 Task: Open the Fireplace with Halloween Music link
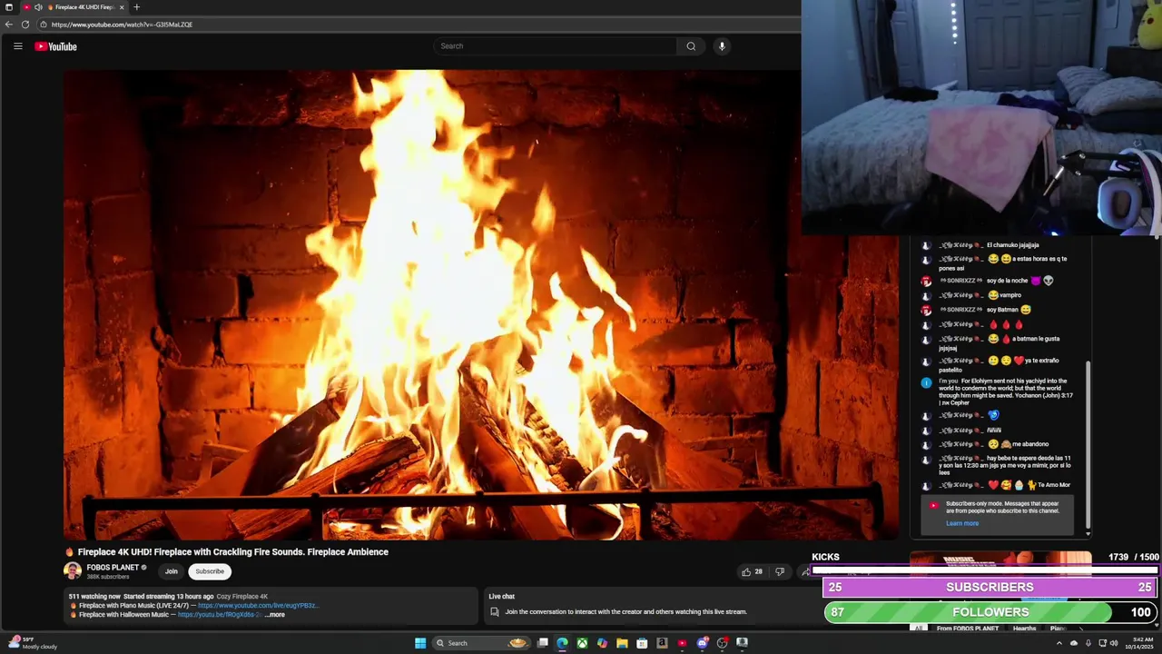click(220, 615)
